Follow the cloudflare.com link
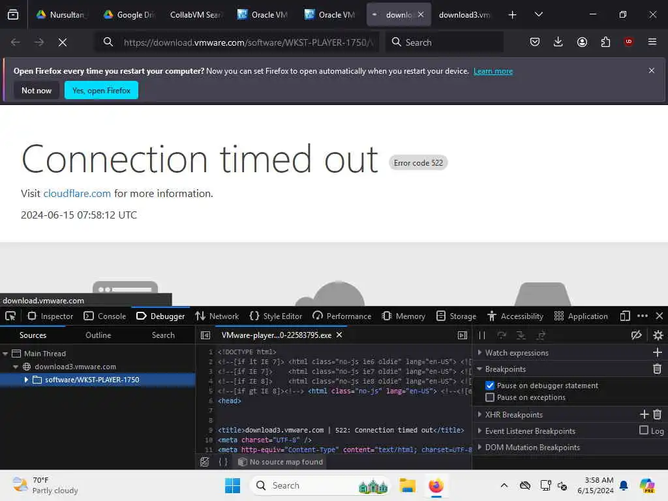 point(77,193)
